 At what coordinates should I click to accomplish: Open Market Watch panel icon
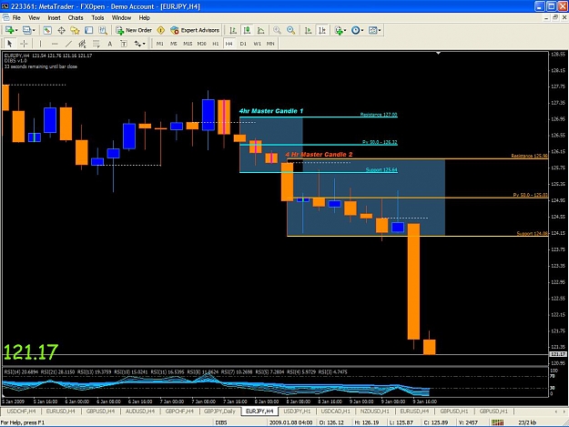pos(47,30)
